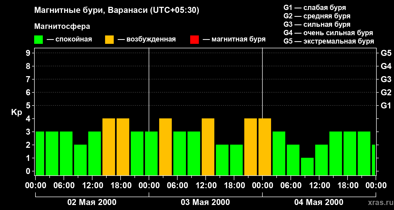Select the green bar at 18:00 on 04 May
The width and height of the screenshot is (394, 210).
click(350, 154)
